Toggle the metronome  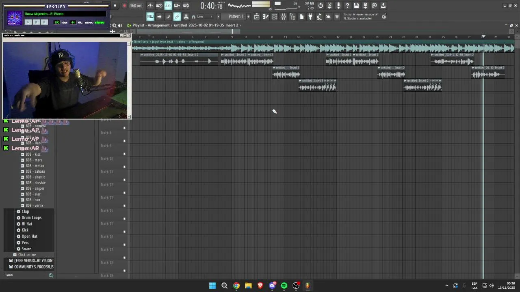pyautogui.click(x=150, y=6)
